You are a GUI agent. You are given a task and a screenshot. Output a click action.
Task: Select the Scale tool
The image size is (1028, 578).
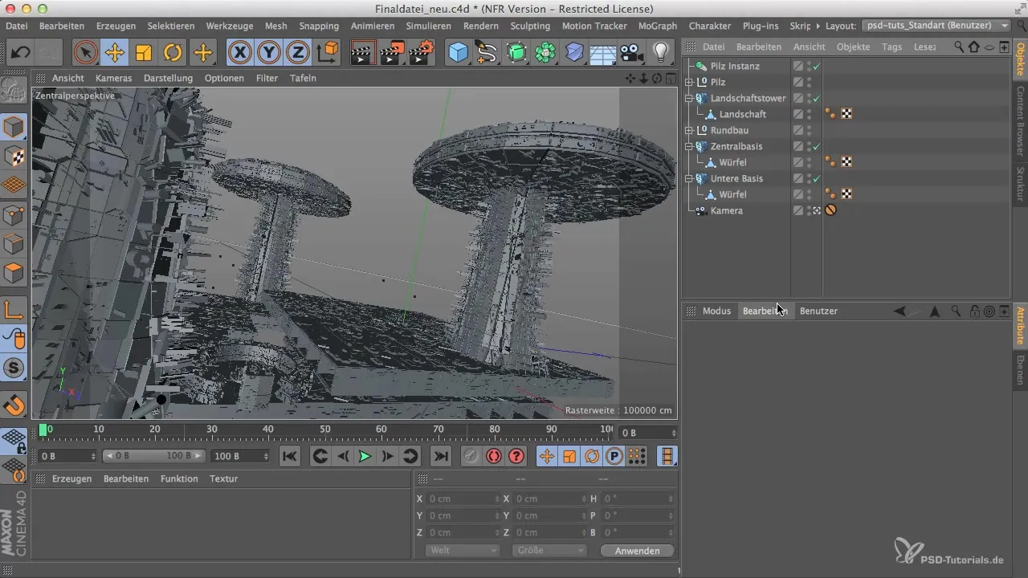144,53
